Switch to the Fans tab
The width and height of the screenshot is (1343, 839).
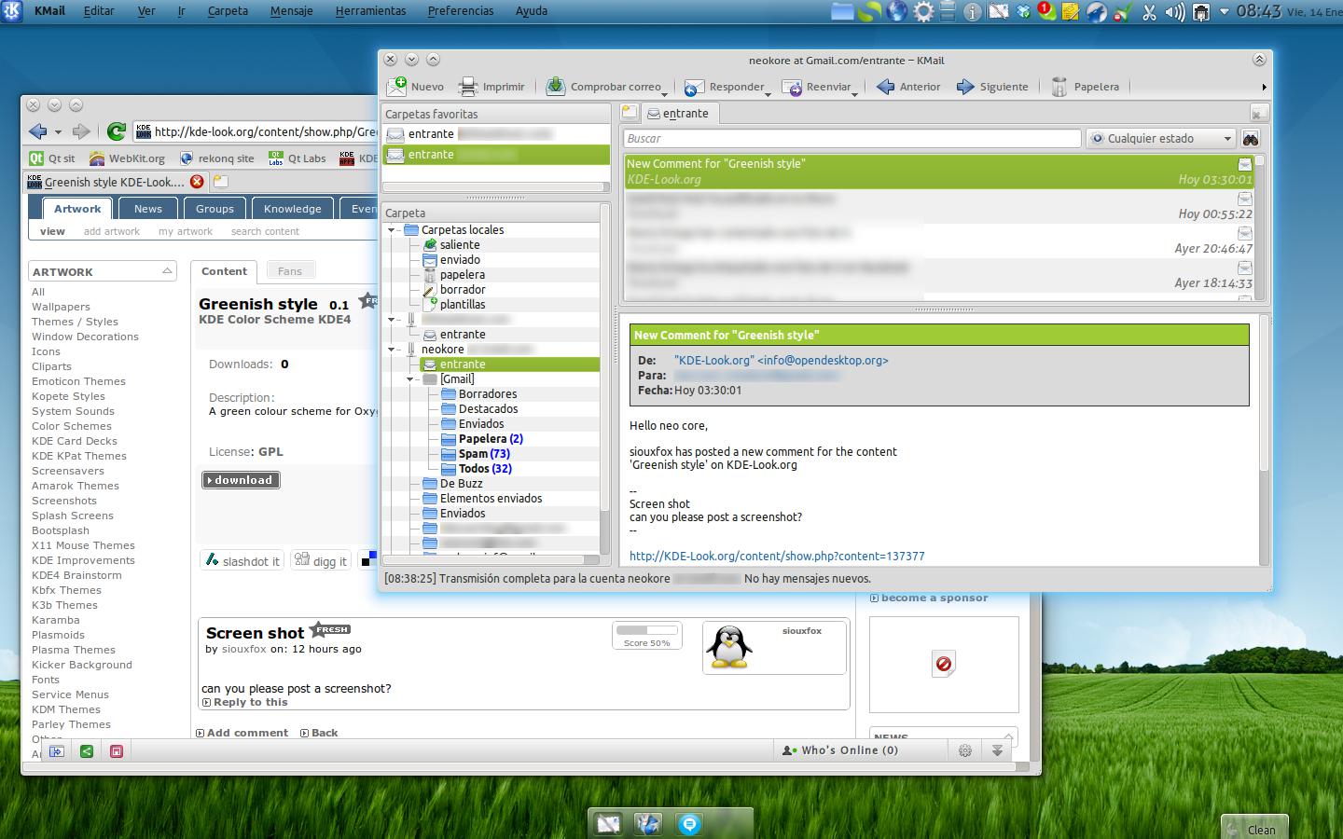(x=290, y=271)
